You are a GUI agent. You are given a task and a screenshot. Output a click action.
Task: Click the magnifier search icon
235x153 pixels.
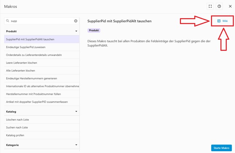(7, 21)
